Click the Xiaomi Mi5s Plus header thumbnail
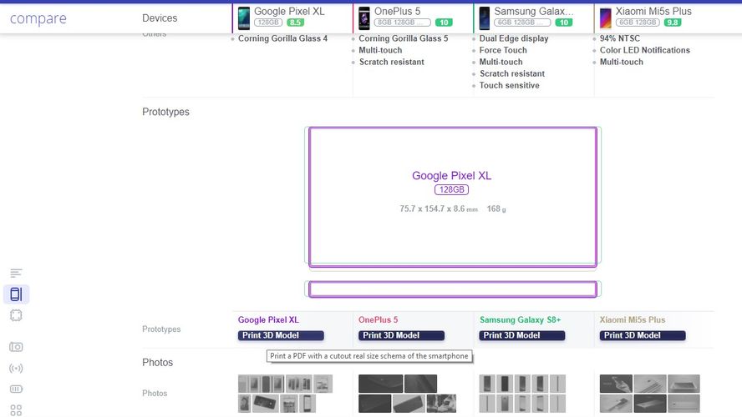 coord(606,18)
